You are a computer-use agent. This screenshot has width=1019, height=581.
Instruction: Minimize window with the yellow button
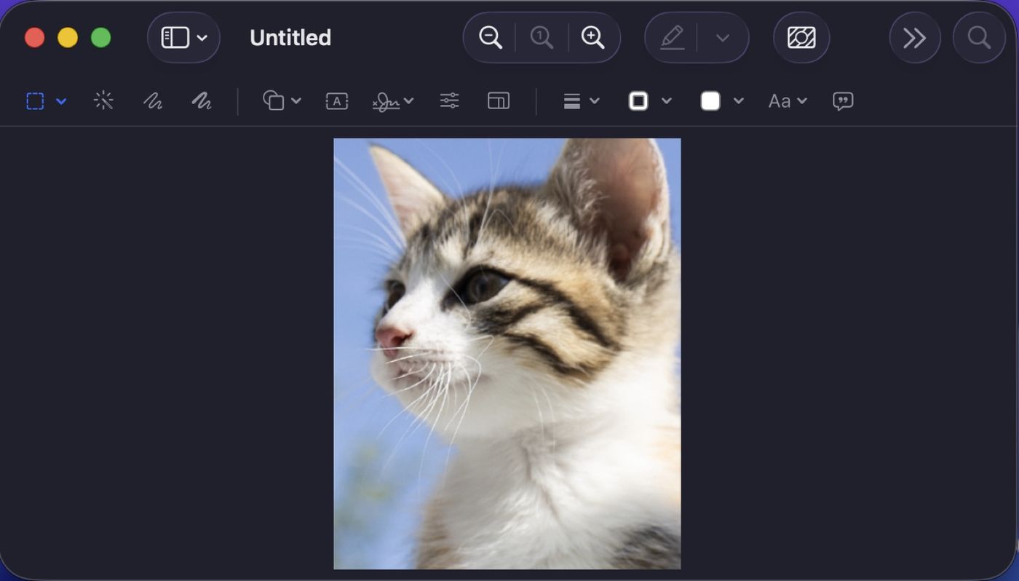click(68, 38)
